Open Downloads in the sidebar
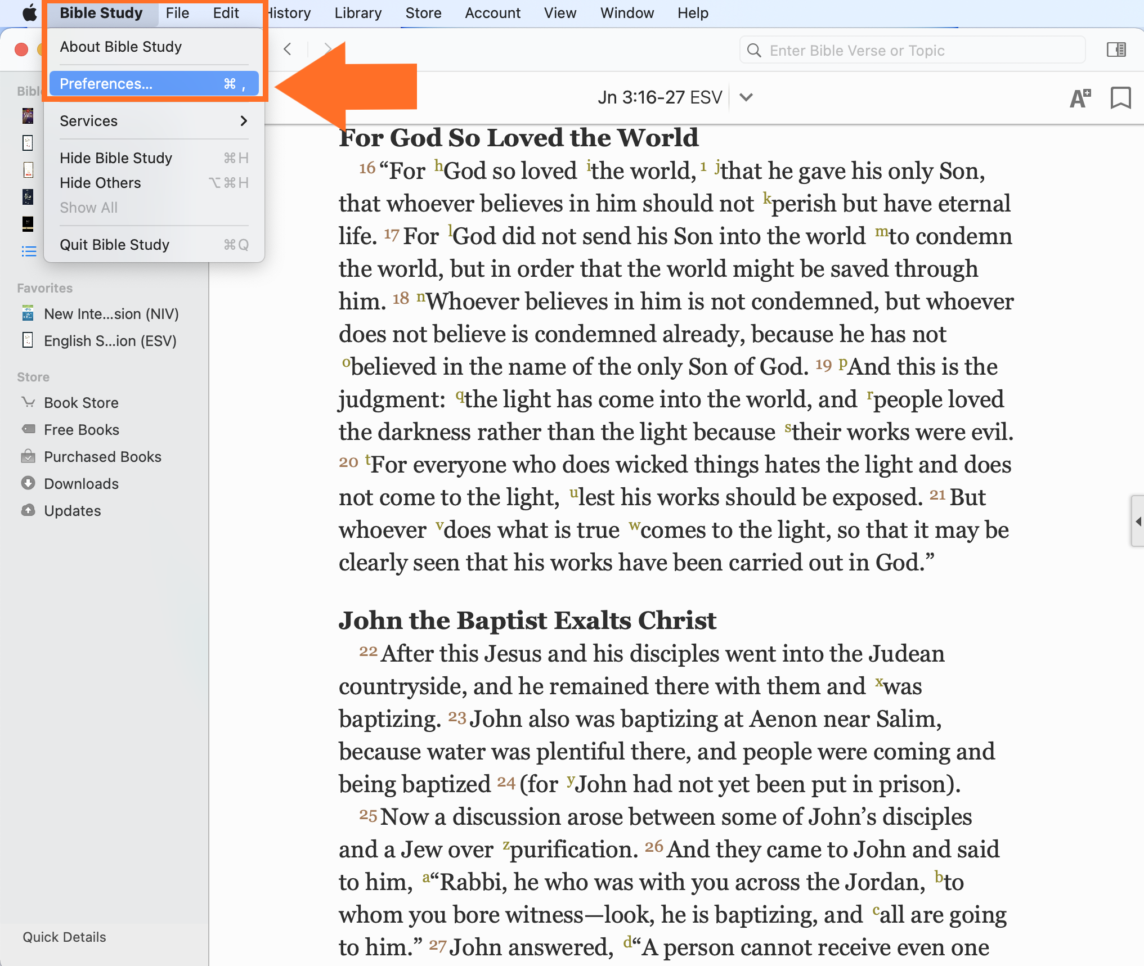 point(81,484)
